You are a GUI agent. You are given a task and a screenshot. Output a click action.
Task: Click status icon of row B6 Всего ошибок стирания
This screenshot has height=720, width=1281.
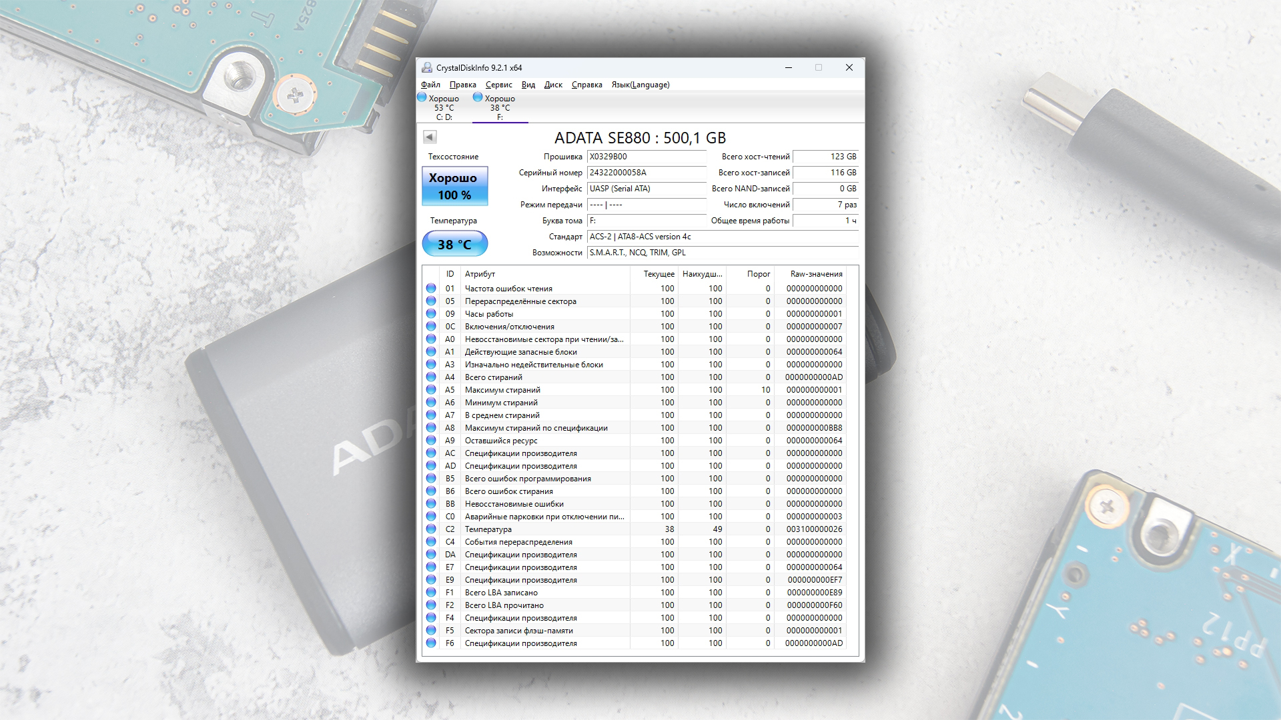(431, 491)
